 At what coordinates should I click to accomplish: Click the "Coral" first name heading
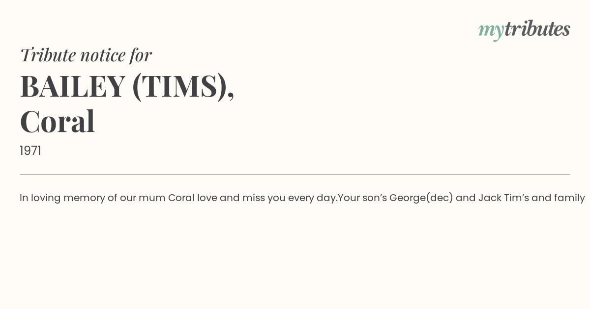click(x=57, y=121)
